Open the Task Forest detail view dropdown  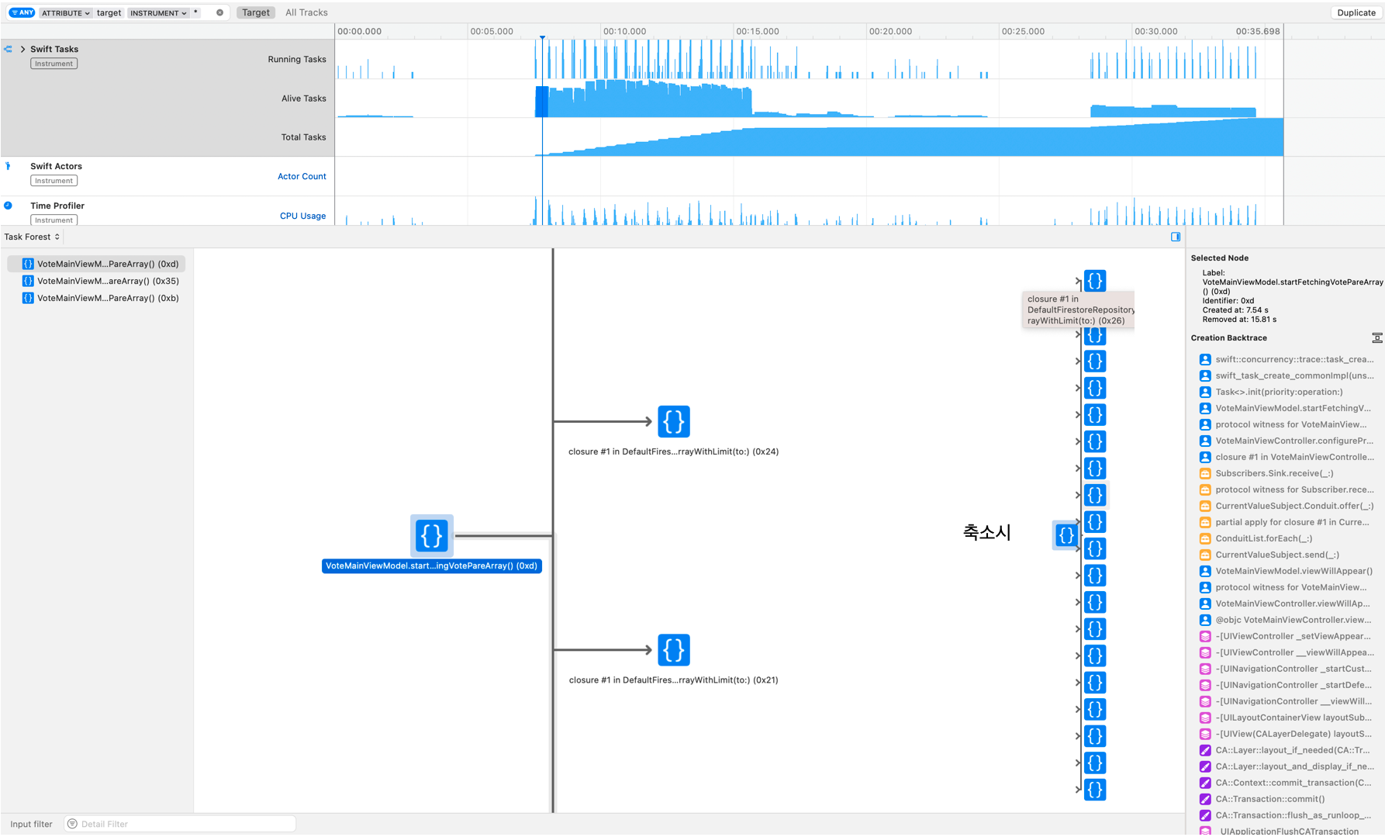tap(32, 237)
